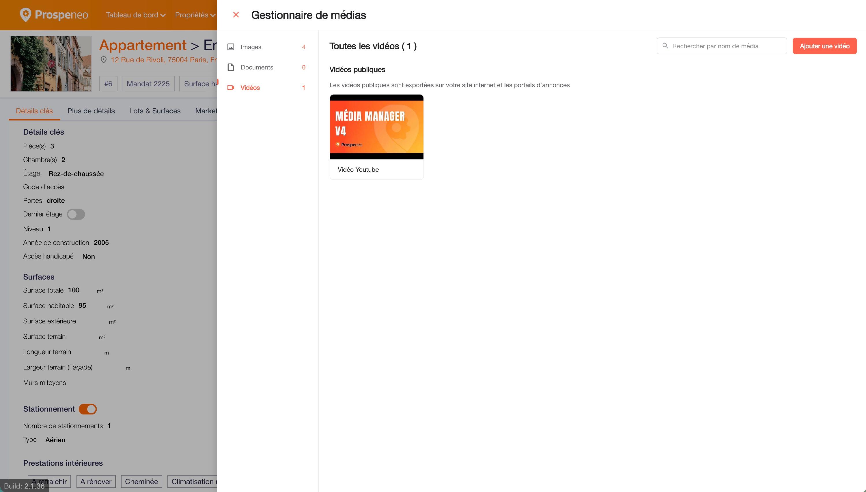
Task: Click Ajouter une vidéo button
Action: [x=824, y=46]
